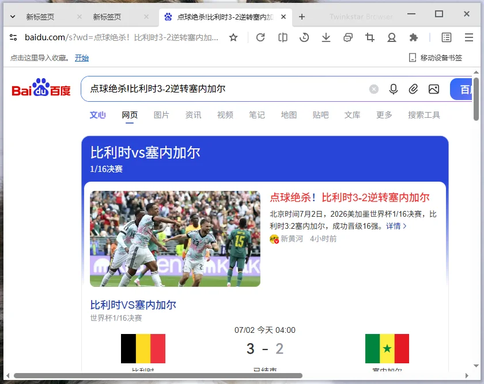Viewport: 484px width, 384px height.
Task: Open the extensions puzzle icon
Action: [413, 37]
